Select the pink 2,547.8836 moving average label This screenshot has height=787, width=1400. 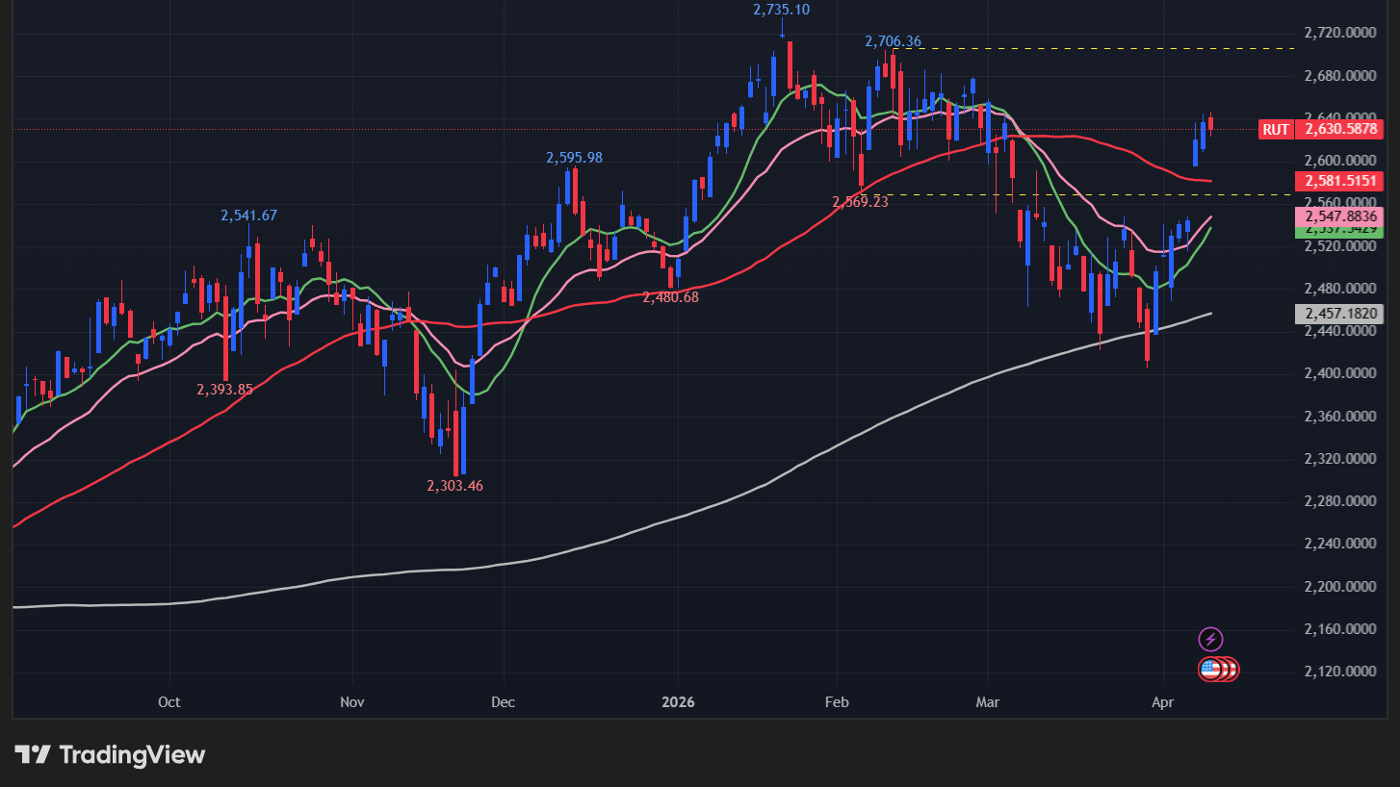[x=1340, y=216]
